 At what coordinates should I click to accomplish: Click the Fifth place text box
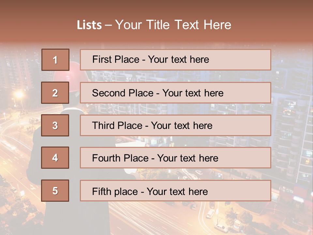[x=175, y=191]
